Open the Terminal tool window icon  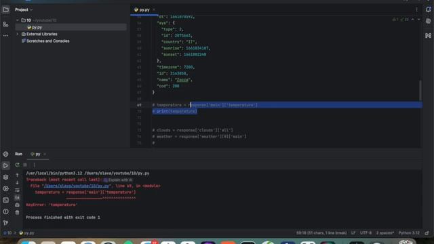click(5, 200)
